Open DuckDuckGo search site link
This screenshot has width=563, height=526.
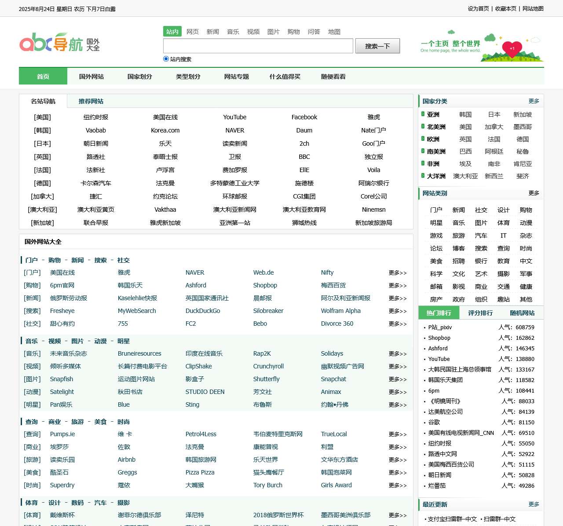click(x=203, y=311)
